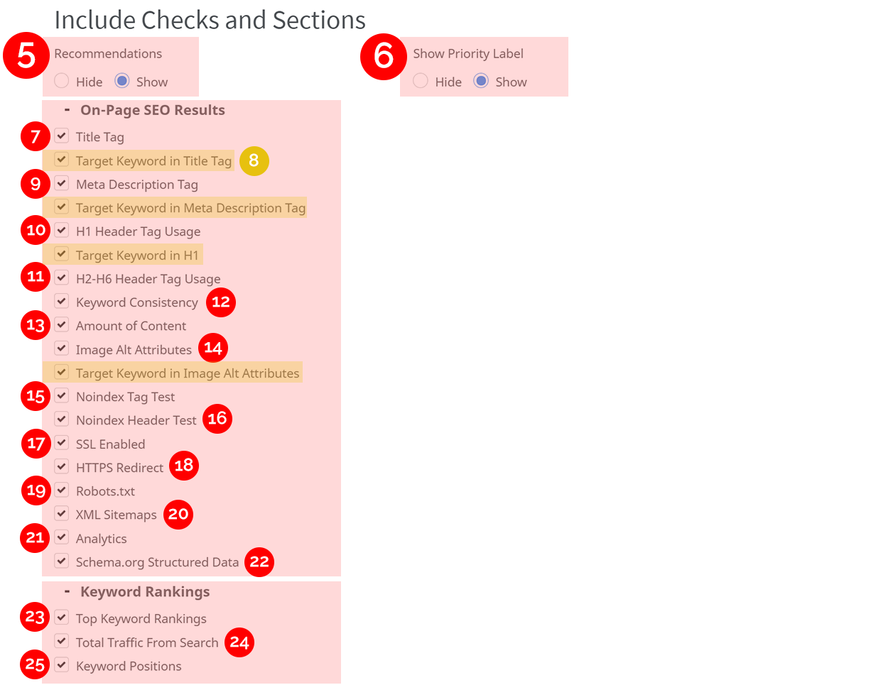Select Show for Recommendations
This screenshot has height=685, width=881.
point(122,81)
